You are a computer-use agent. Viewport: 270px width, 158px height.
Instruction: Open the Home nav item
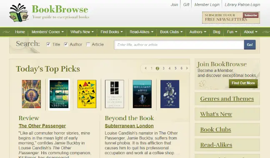point(20,32)
